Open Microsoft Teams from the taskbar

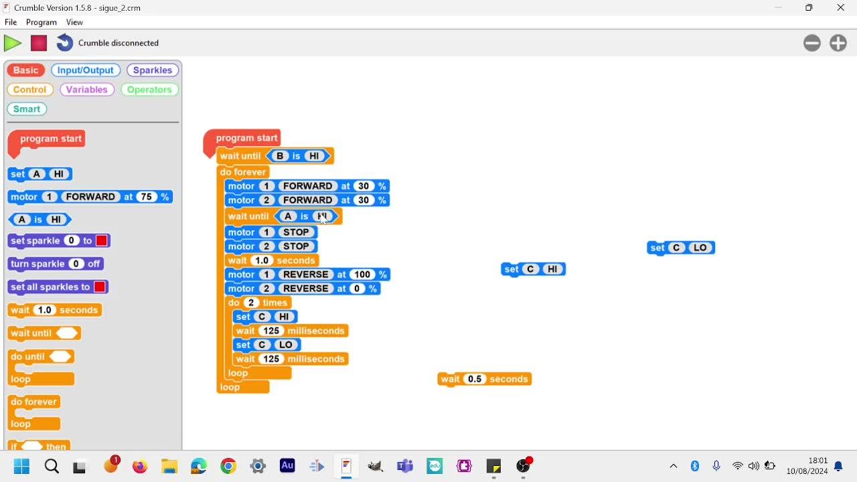(x=405, y=466)
